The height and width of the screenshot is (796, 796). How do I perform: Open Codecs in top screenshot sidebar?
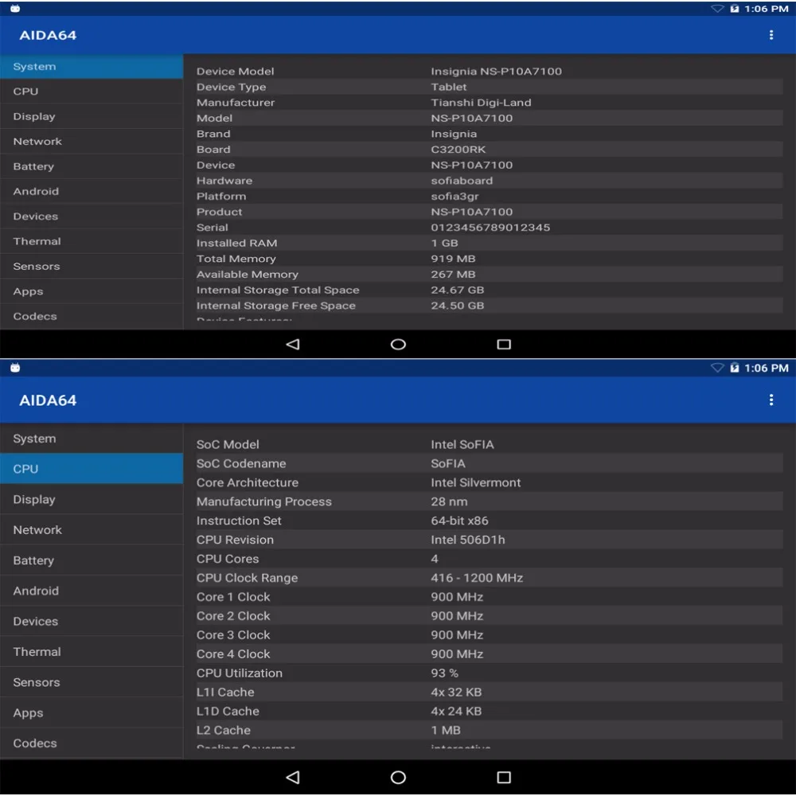92,316
